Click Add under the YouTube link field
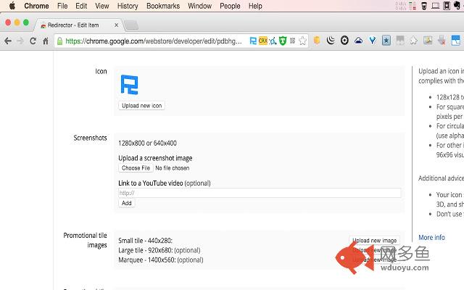464x290 pixels. click(x=126, y=204)
